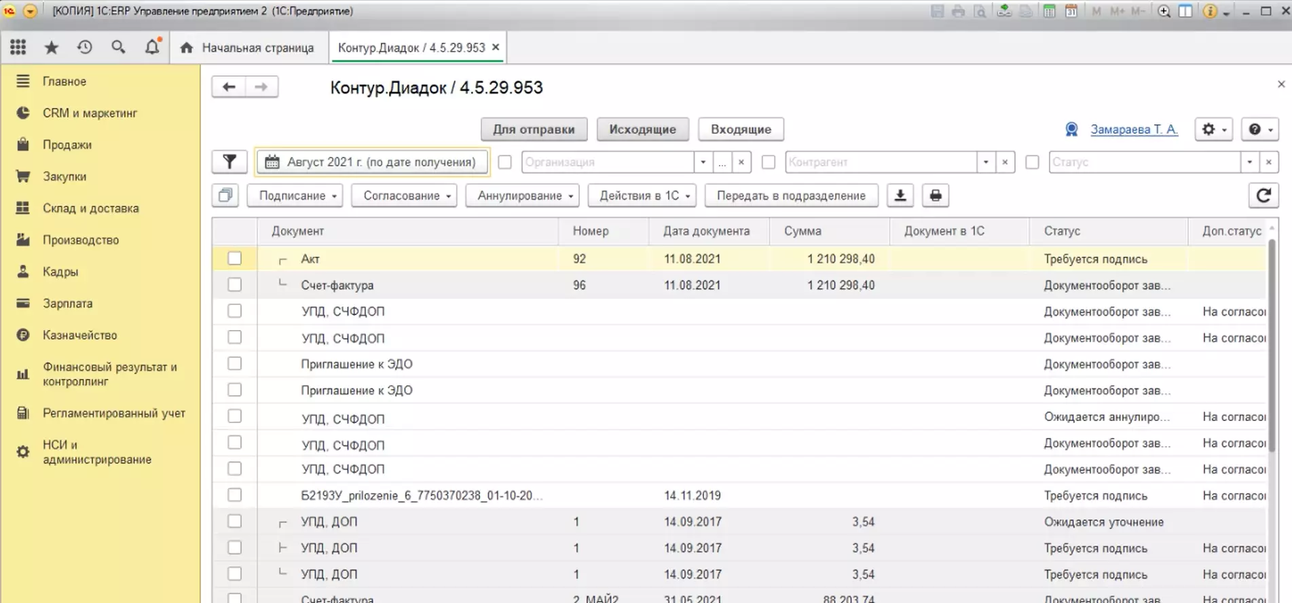Open the history clock icon
Image resolution: width=1292 pixels, height=603 pixels.
[84, 48]
